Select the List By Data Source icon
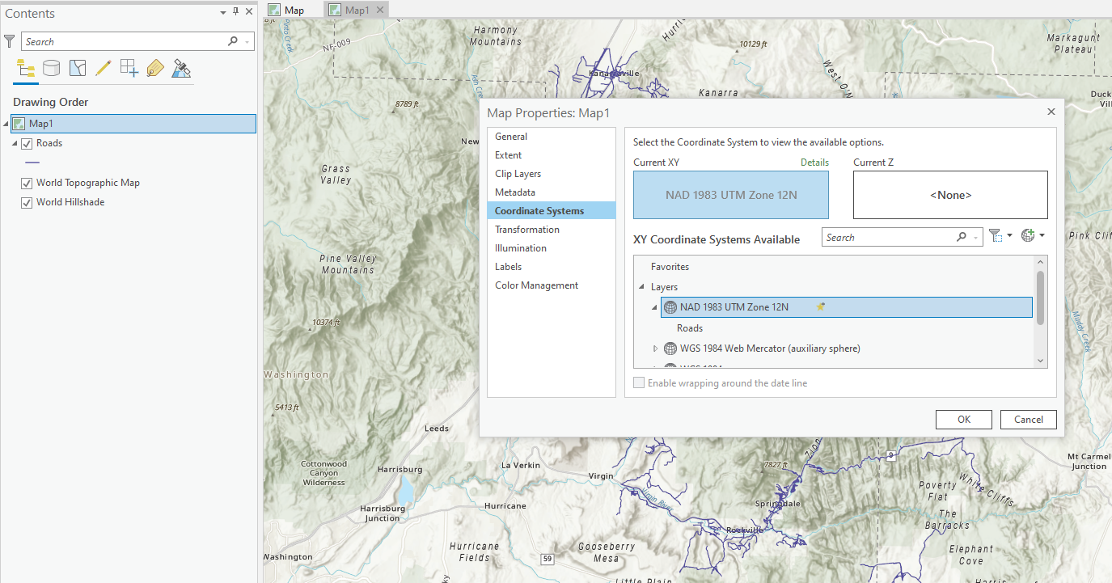 click(x=51, y=68)
